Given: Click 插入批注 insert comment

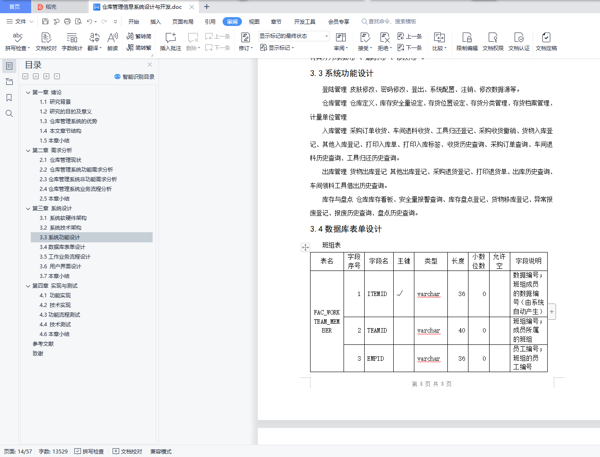Looking at the screenshot, I should tap(171, 42).
